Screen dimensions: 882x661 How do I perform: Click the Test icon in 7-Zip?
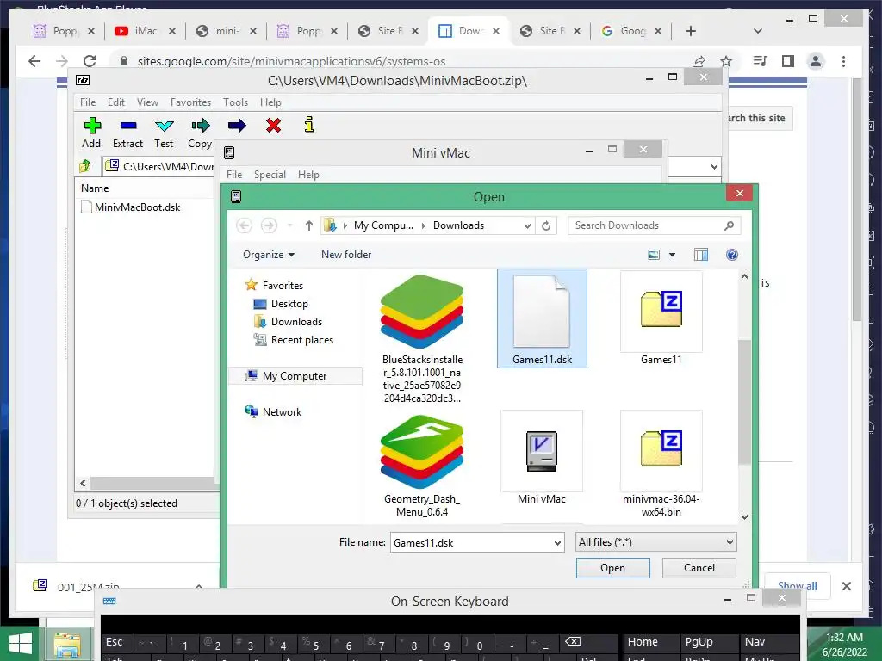tap(164, 126)
